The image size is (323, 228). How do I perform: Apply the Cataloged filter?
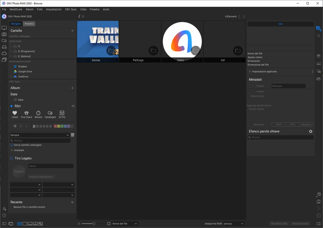[50, 115]
